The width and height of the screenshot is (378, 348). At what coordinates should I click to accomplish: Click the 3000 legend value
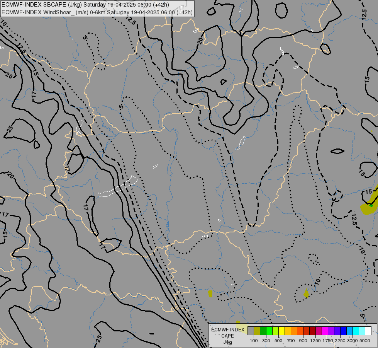coord(353,341)
